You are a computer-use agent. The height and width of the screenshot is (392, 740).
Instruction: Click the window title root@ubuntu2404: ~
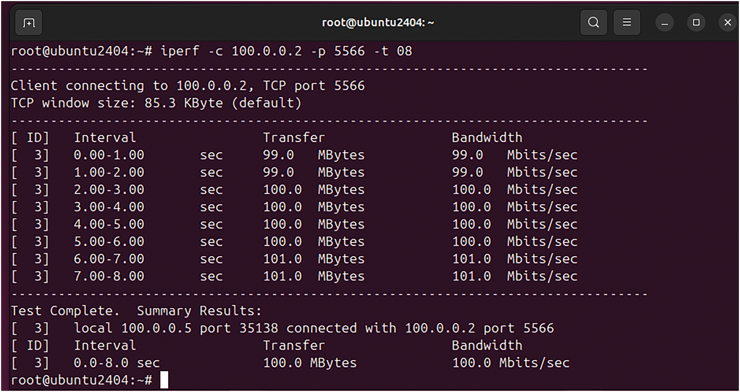377,23
